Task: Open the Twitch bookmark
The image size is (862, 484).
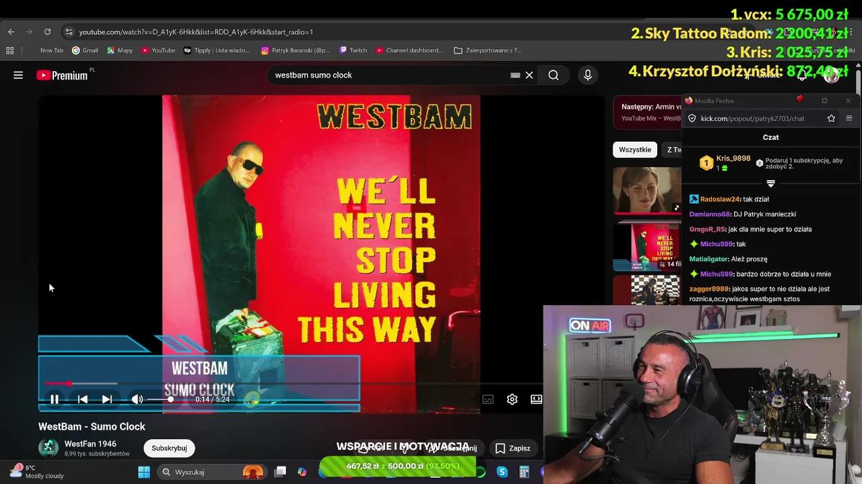Action: (353, 50)
